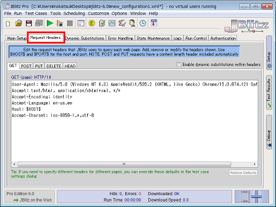276x207 pixels.
Task: Open the test cases list icon
Action: coord(81,23)
